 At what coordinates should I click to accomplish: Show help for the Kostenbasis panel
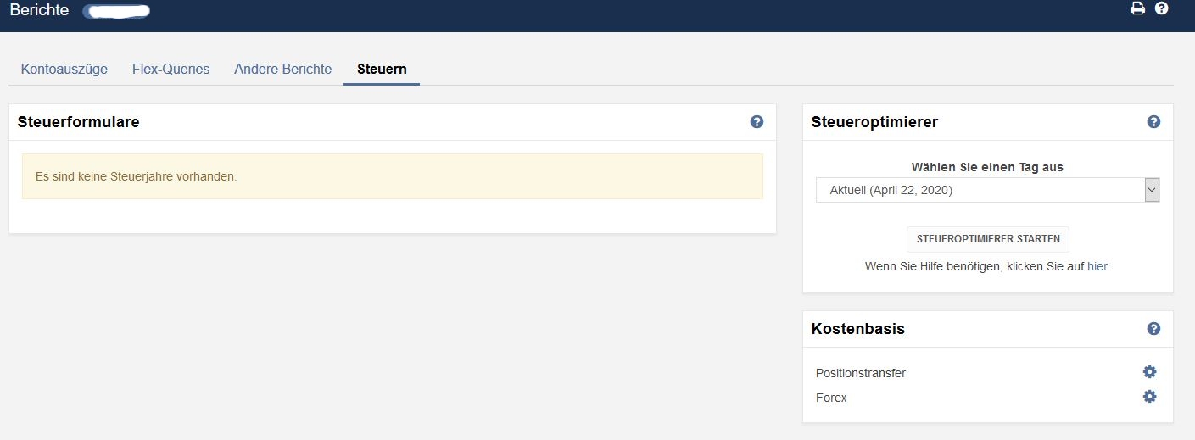coord(1153,329)
